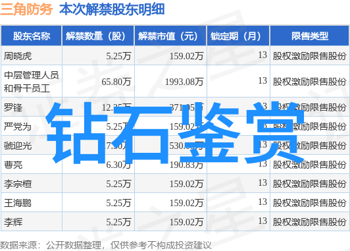Click the large 钻石鉴赏 overlay text
This screenshot has width=350, height=251.
tap(175, 132)
